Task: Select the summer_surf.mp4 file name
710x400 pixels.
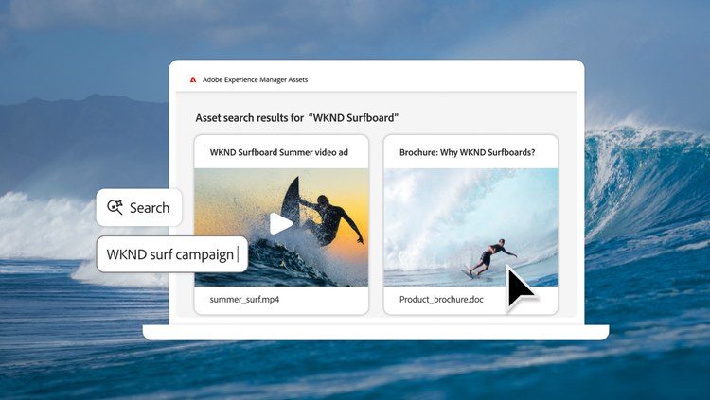Action: click(244, 300)
